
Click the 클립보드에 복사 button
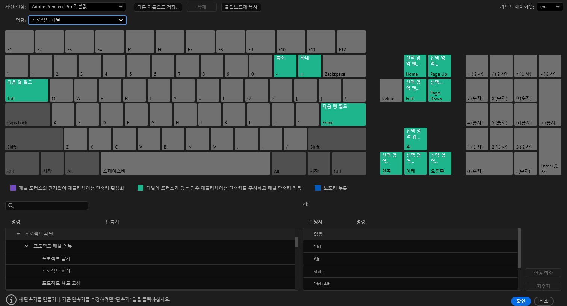click(241, 7)
